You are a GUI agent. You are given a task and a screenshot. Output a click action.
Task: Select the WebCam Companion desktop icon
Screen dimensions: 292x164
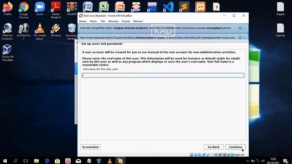click(8, 31)
